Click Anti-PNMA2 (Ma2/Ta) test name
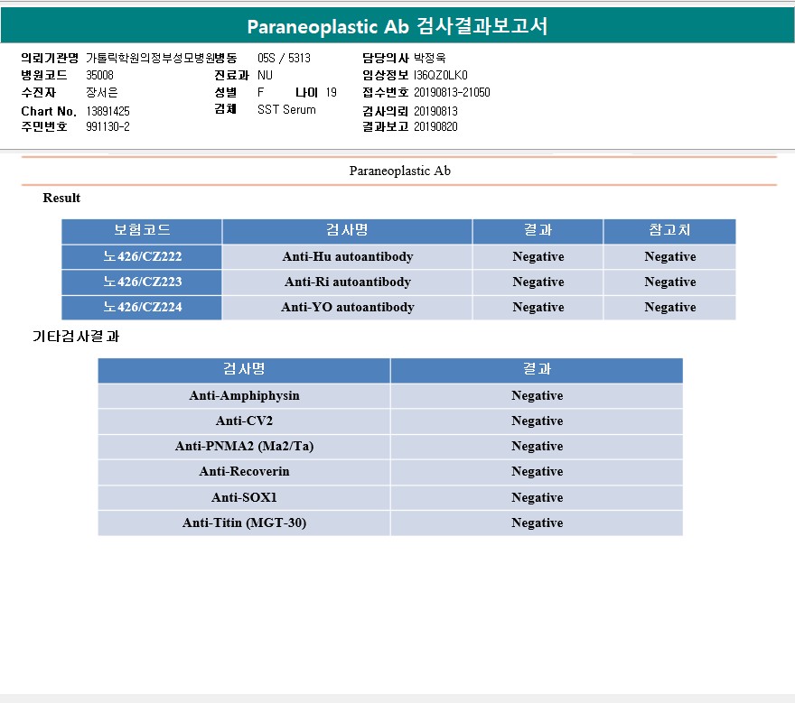 pos(245,446)
